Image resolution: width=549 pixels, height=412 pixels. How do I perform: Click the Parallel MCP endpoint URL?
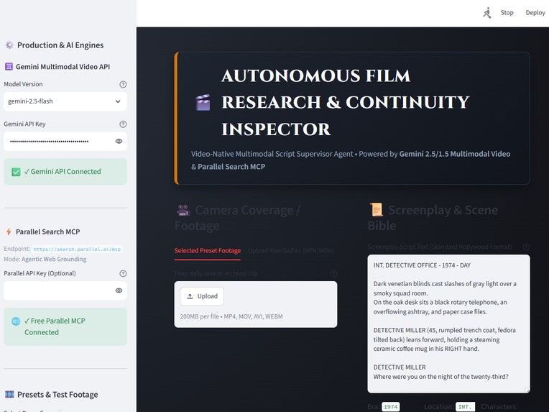(x=77, y=249)
